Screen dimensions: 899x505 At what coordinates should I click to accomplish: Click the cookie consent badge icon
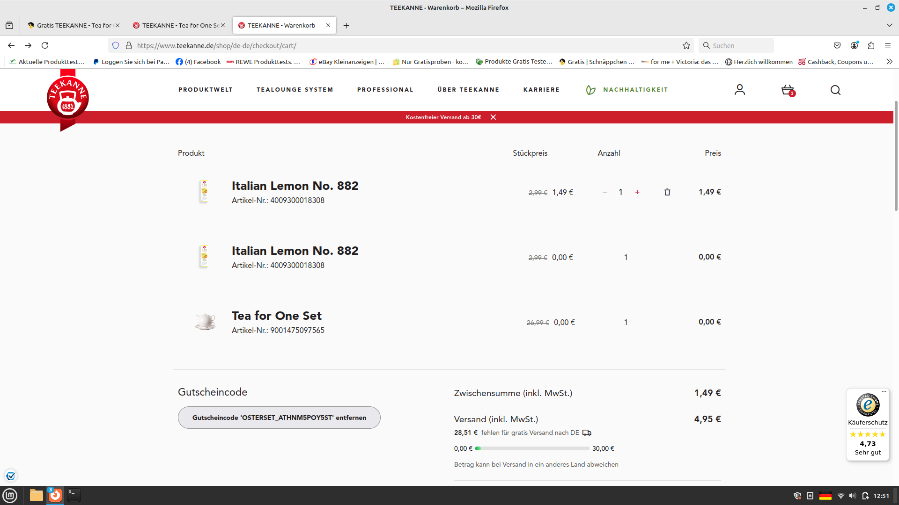[x=11, y=476]
